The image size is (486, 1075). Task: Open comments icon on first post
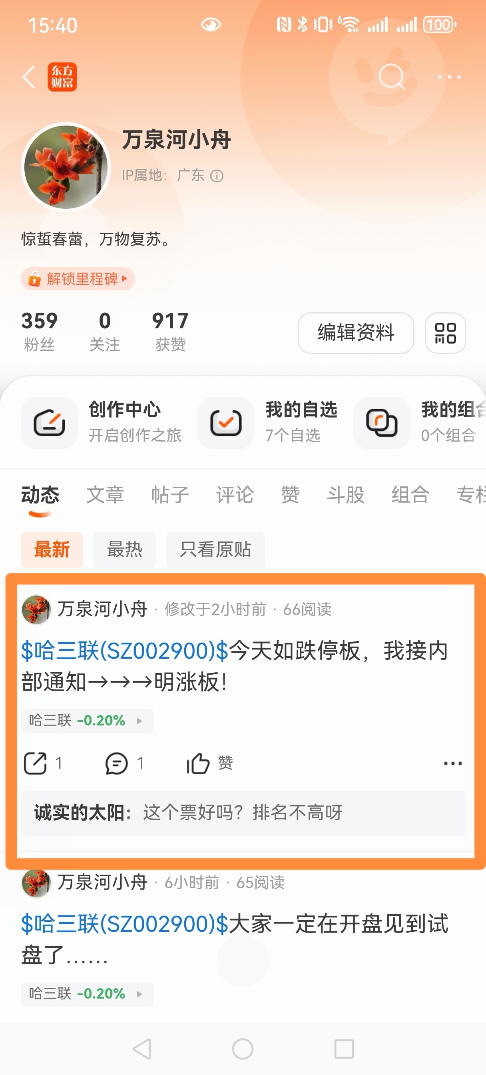click(x=116, y=763)
